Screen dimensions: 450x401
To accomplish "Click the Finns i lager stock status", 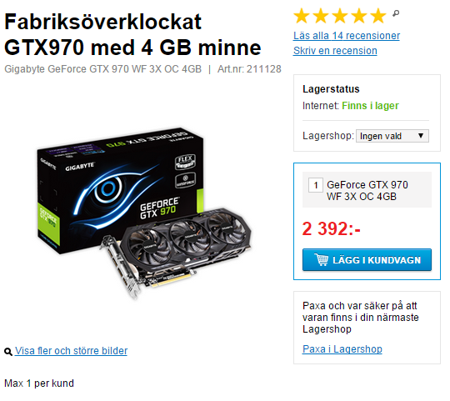I will [370, 106].
